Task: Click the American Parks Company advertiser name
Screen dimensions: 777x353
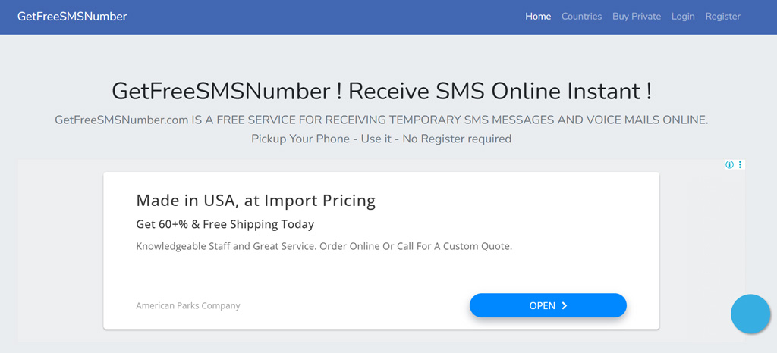Action: pyautogui.click(x=187, y=305)
